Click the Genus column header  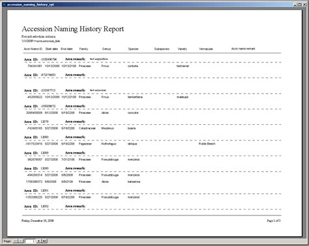(x=106, y=49)
